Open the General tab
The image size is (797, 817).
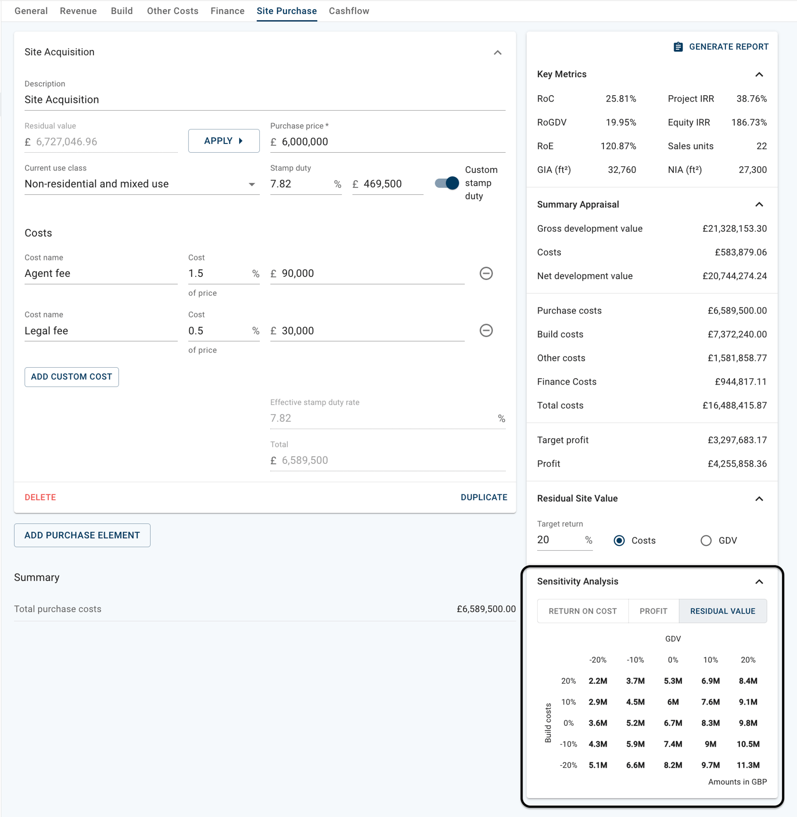[x=31, y=11]
